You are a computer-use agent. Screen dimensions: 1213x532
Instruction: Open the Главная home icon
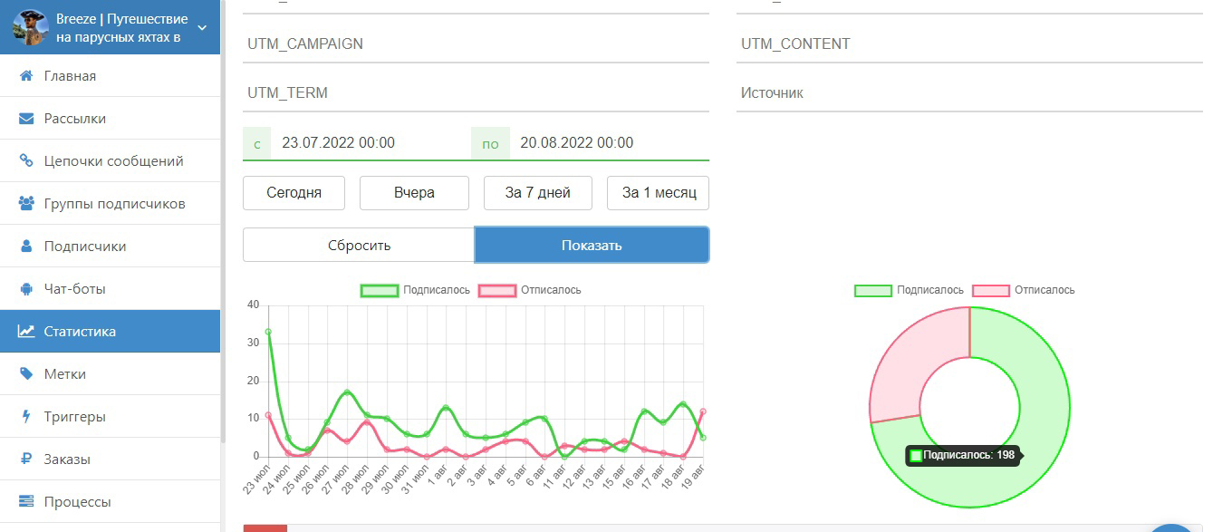26,76
